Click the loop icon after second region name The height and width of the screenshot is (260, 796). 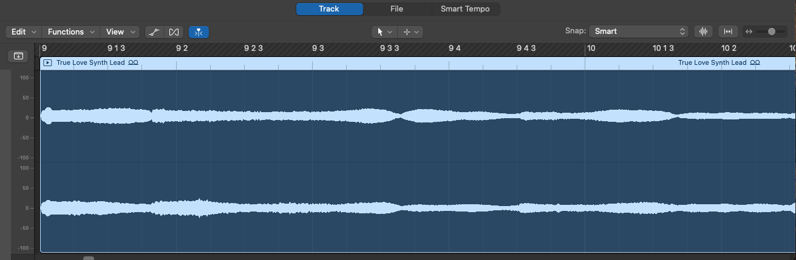pos(755,62)
